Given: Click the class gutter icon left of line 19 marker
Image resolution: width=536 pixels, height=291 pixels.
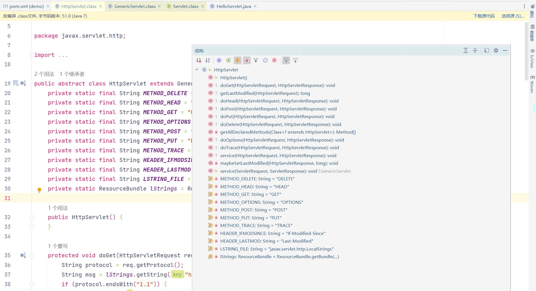Looking at the screenshot, I should click(16, 83).
